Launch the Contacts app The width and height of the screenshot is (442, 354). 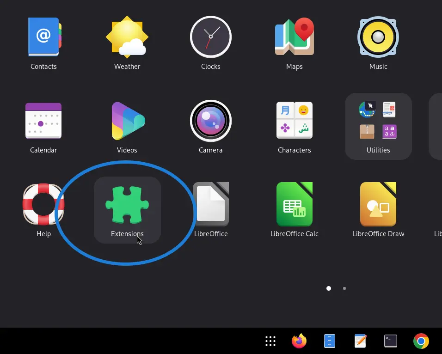pyautogui.click(x=43, y=37)
